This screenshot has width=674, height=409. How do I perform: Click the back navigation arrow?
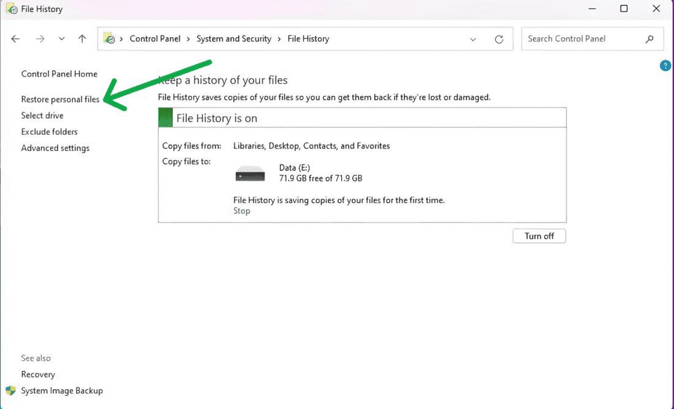click(15, 39)
